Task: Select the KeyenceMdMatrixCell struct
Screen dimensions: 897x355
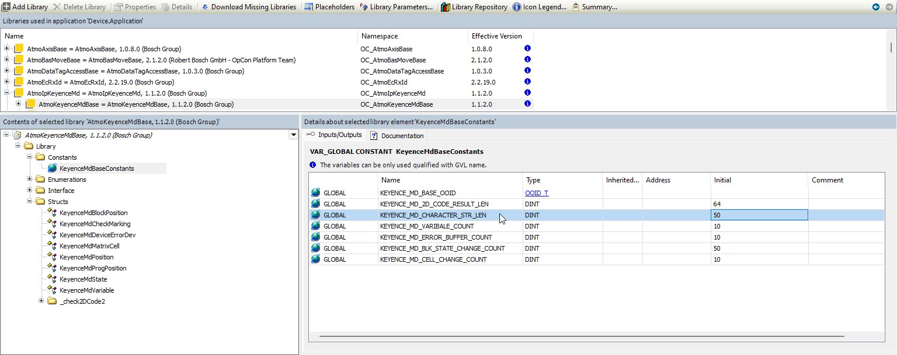Action: coord(89,246)
